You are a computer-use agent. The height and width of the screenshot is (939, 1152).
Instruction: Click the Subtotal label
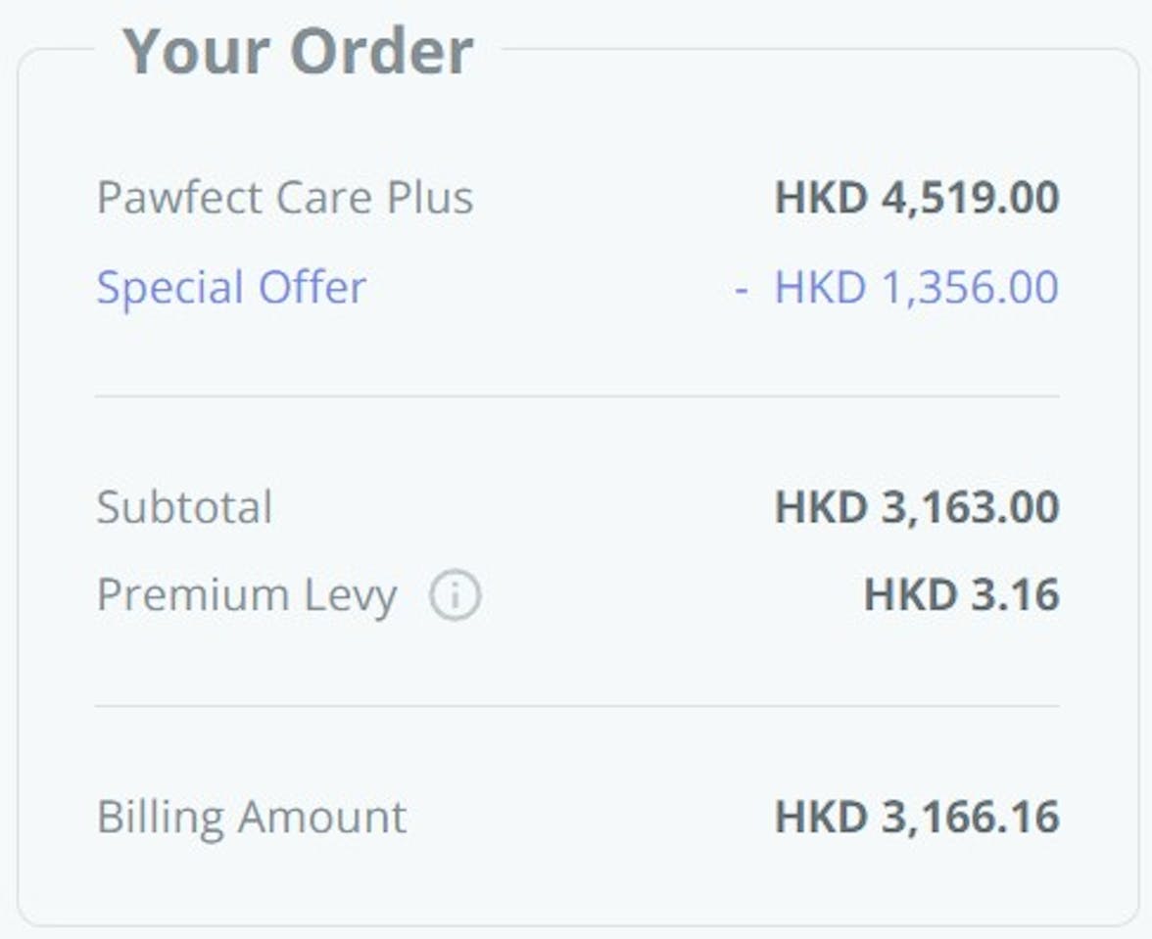point(184,506)
